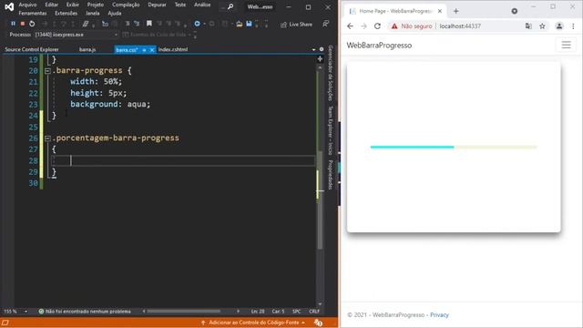Stop debugging with the red square icon
Image resolution: width=583 pixels, height=328 pixels.
click(x=22, y=24)
